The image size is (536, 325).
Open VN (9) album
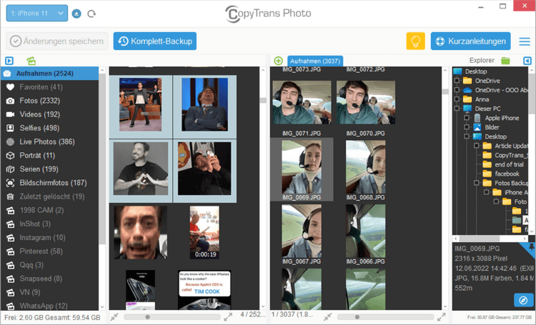point(50,292)
